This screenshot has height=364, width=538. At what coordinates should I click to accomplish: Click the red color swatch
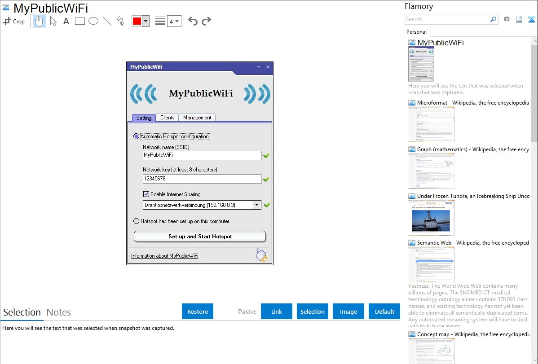pos(137,21)
